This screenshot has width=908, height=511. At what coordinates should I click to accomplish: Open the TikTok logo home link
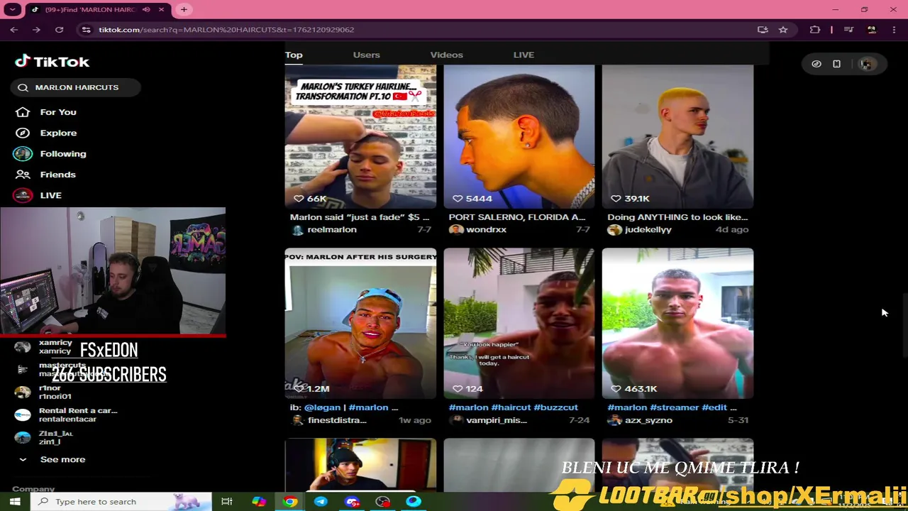click(52, 62)
